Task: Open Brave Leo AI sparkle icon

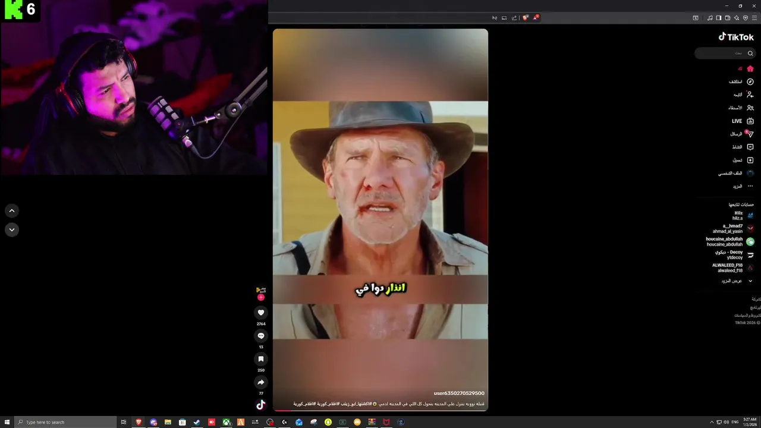Action: coord(737,18)
